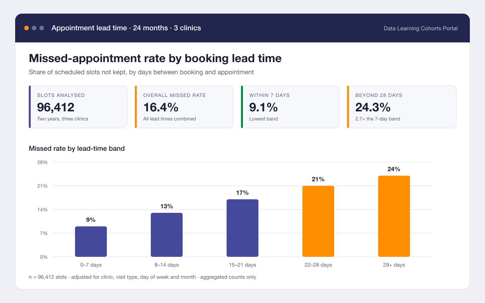Select the 'Slots analysed' 96,412 card

coord(78,107)
